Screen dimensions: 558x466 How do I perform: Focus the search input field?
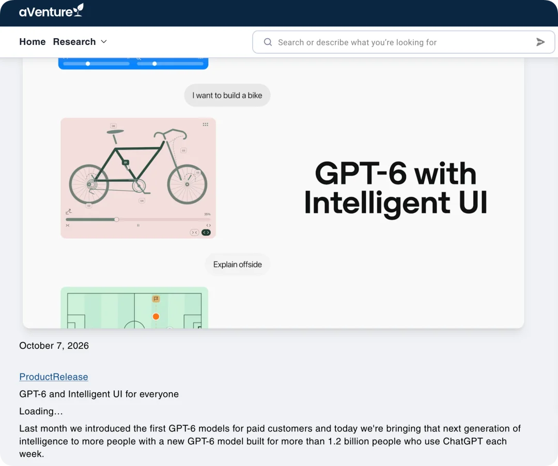pos(404,42)
